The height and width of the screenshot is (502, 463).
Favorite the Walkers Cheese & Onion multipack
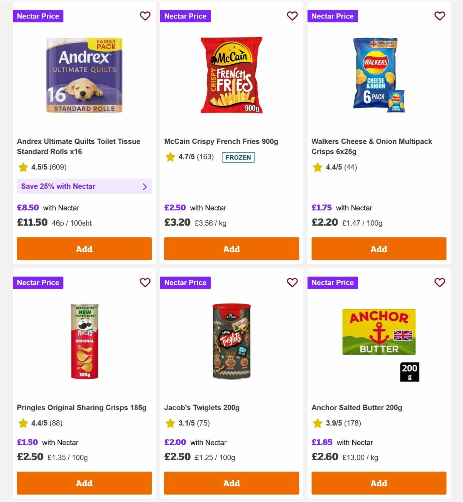click(x=439, y=16)
